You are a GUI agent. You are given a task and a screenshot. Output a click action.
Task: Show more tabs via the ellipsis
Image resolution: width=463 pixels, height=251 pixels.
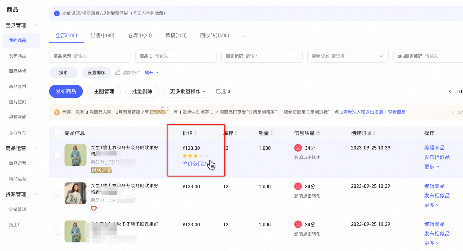[244, 36]
